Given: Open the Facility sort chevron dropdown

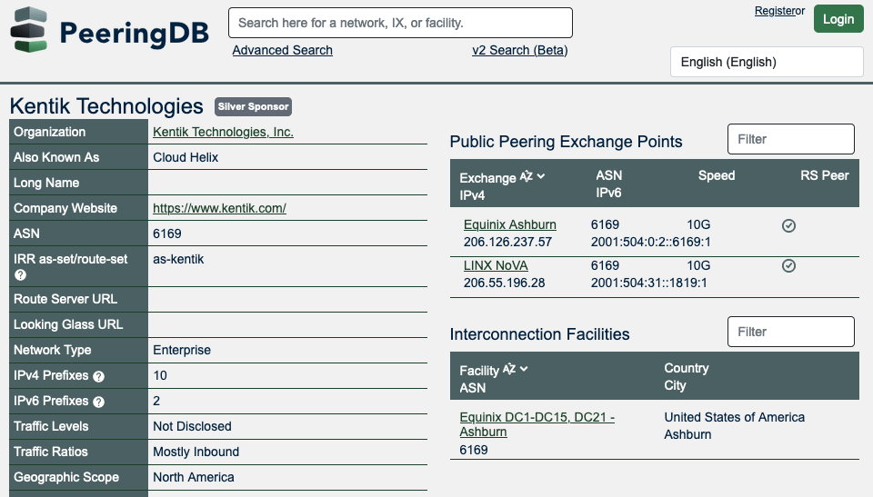Looking at the screenshot, I should [x=524, y=369].
